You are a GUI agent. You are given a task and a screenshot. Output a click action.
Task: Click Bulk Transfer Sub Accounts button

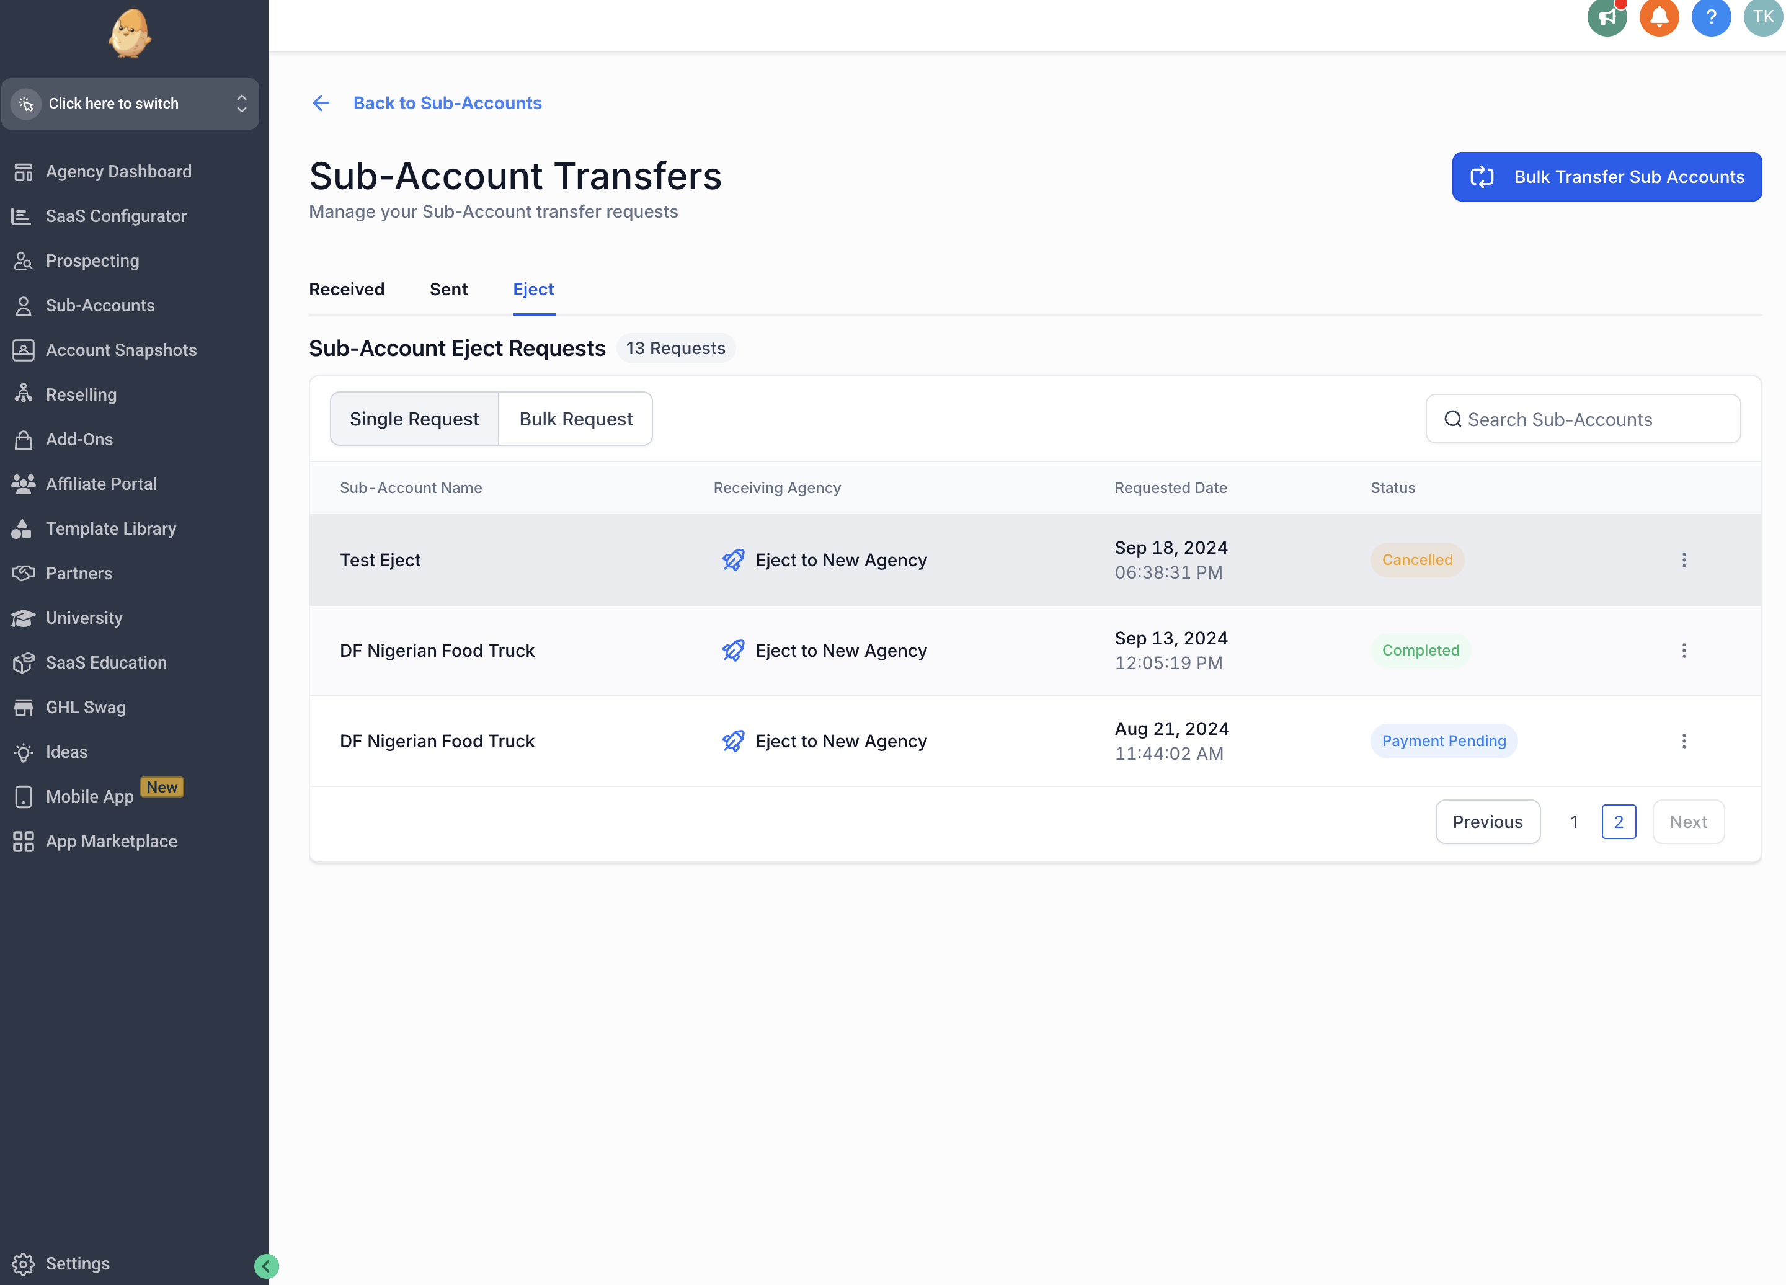tap(1606, 176)
